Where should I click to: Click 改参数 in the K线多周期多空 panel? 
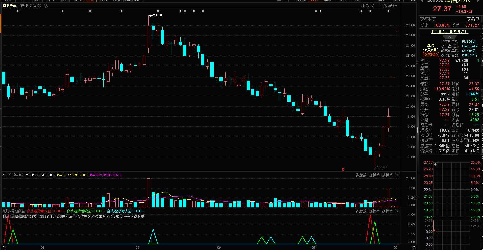pos(361,211)
